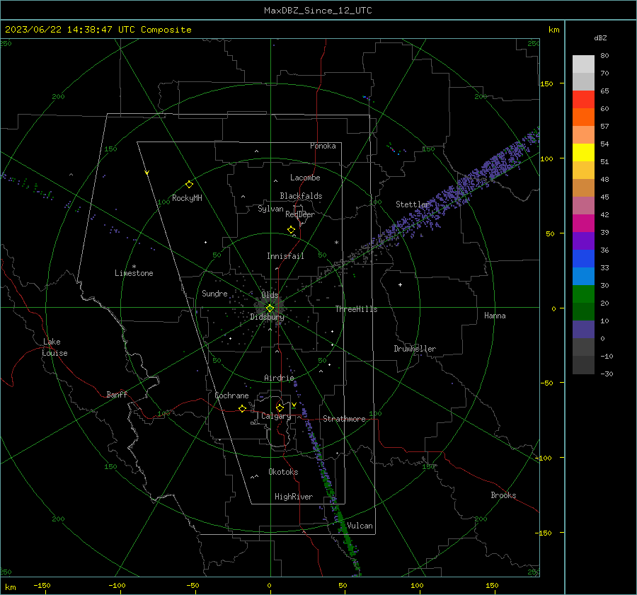Click the 150 tick label on right axis
The image size is (637, 595).
[547, 83]
